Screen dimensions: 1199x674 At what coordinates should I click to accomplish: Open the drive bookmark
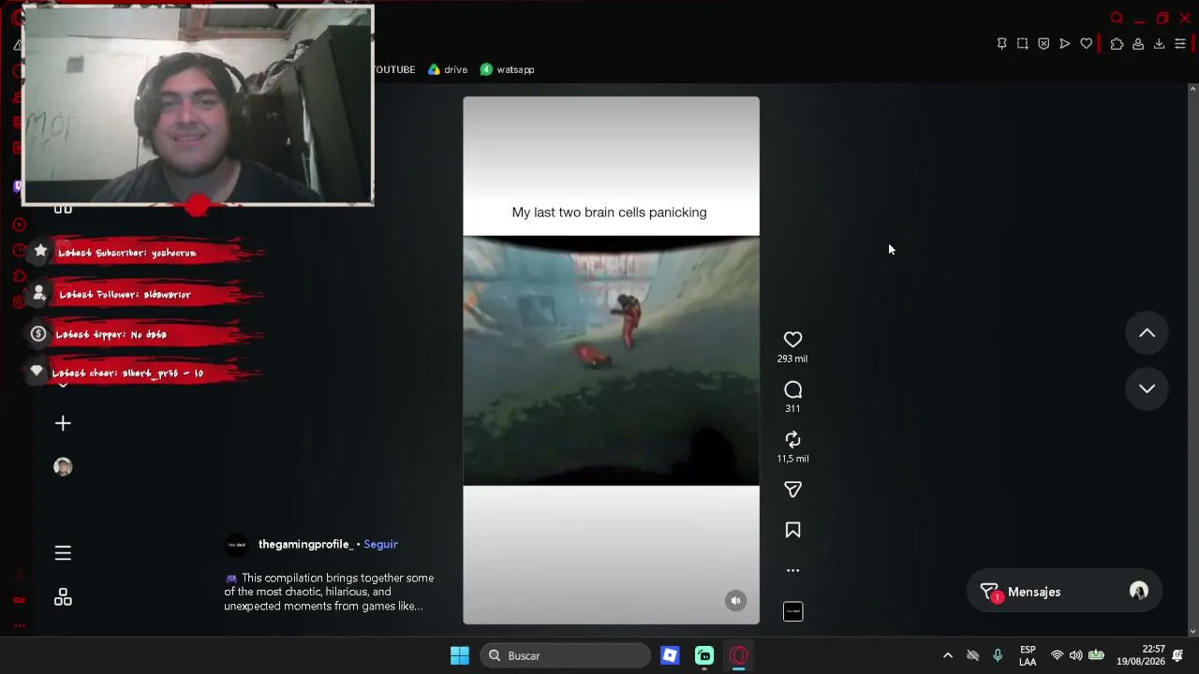coord(448,69)
